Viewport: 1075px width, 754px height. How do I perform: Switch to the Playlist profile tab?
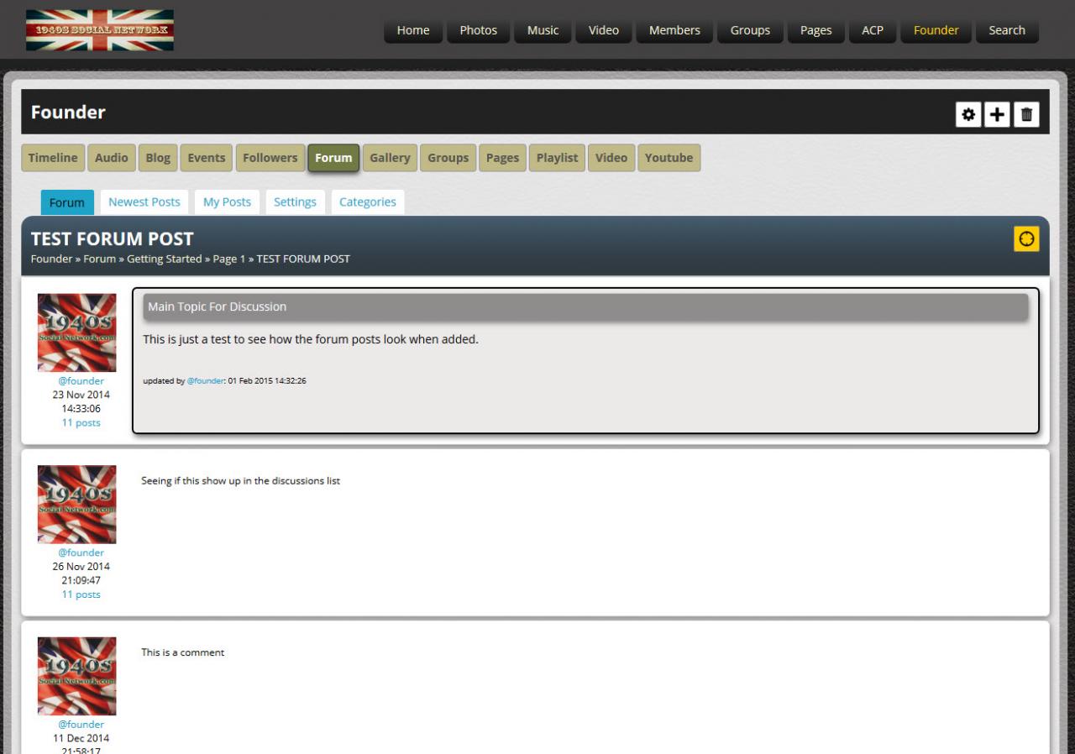(x=558, y=158)
